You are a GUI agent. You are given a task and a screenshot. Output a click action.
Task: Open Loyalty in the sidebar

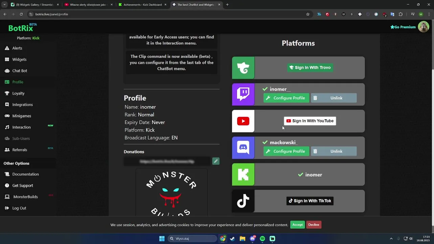click(18, 93)
